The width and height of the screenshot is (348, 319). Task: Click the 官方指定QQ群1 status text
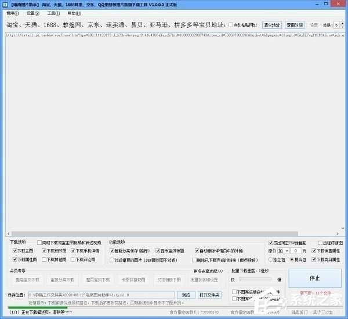[194, 313]
